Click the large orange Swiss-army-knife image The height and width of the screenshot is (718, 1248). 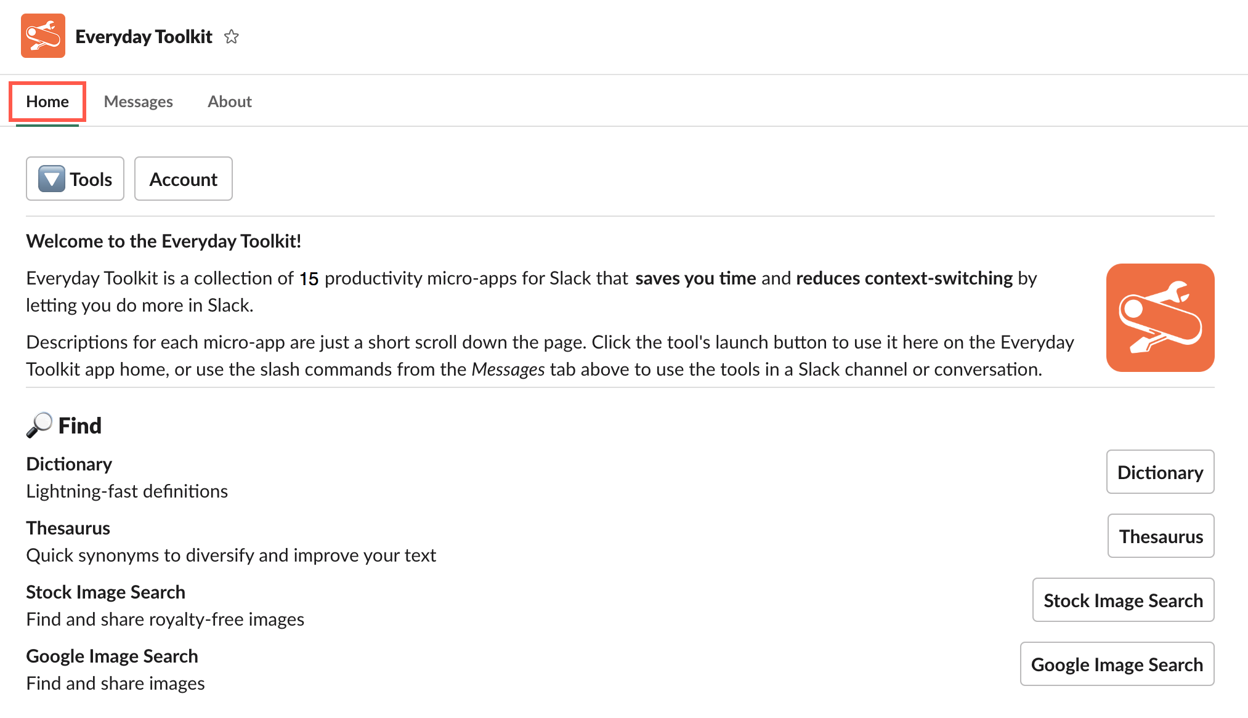point(1160,318)
